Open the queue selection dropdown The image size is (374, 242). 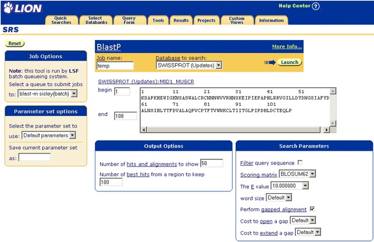[x=48, y=94]
